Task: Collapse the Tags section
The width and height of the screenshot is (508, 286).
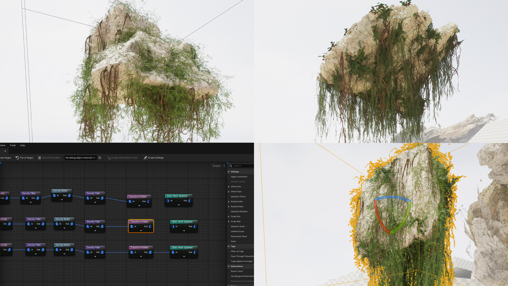Action: [229, 247]
